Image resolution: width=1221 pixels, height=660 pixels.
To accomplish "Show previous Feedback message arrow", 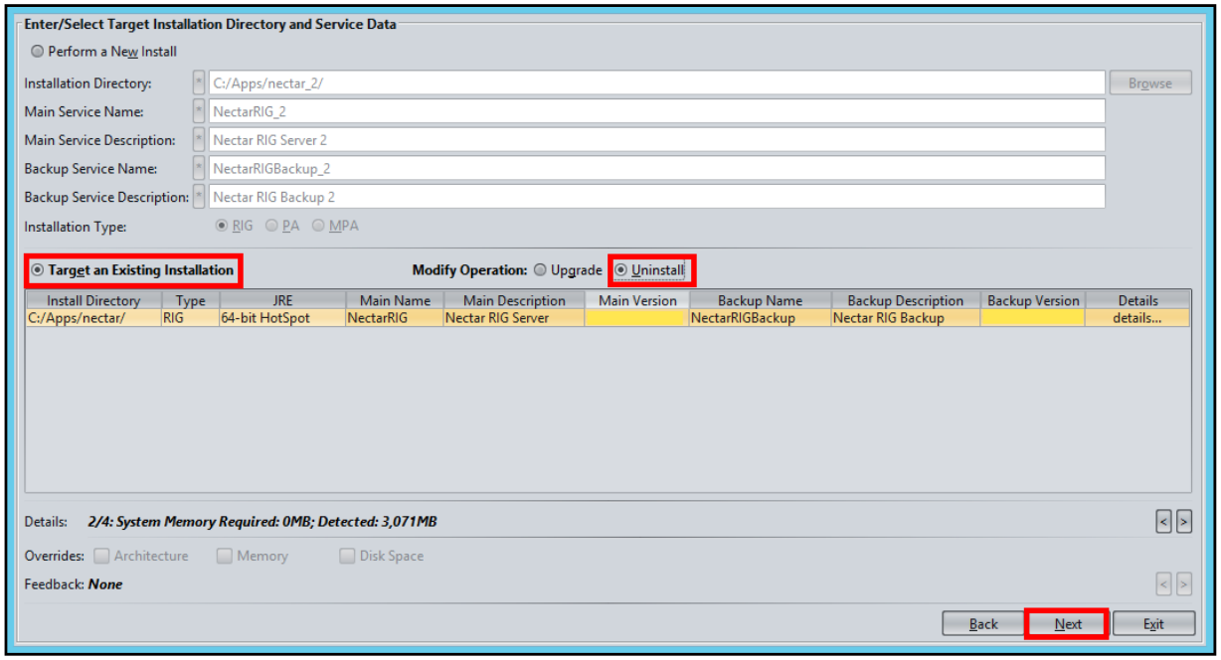I will click(x=1164, y=584).
